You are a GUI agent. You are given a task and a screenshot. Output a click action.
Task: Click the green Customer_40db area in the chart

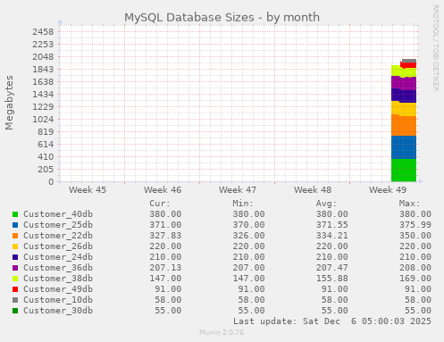coord(404,171)
